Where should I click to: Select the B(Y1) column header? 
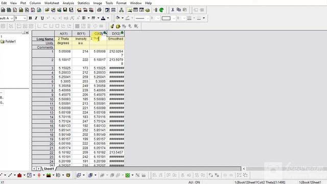(81, 33)
